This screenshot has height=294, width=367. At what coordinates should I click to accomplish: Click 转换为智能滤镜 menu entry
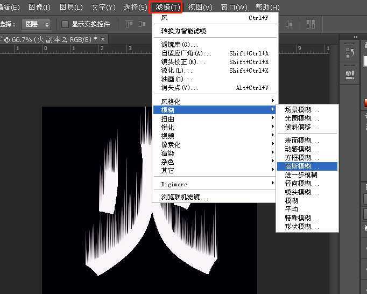[183, 31]
